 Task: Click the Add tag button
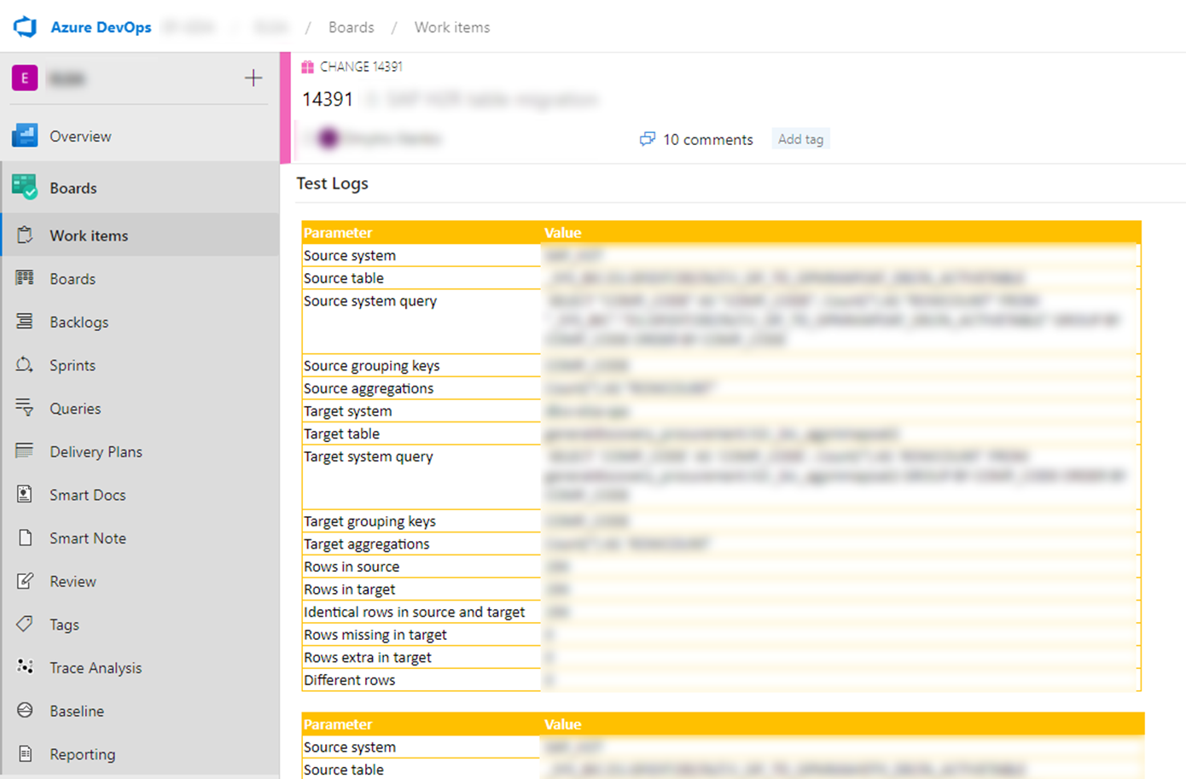click(800, 139)
